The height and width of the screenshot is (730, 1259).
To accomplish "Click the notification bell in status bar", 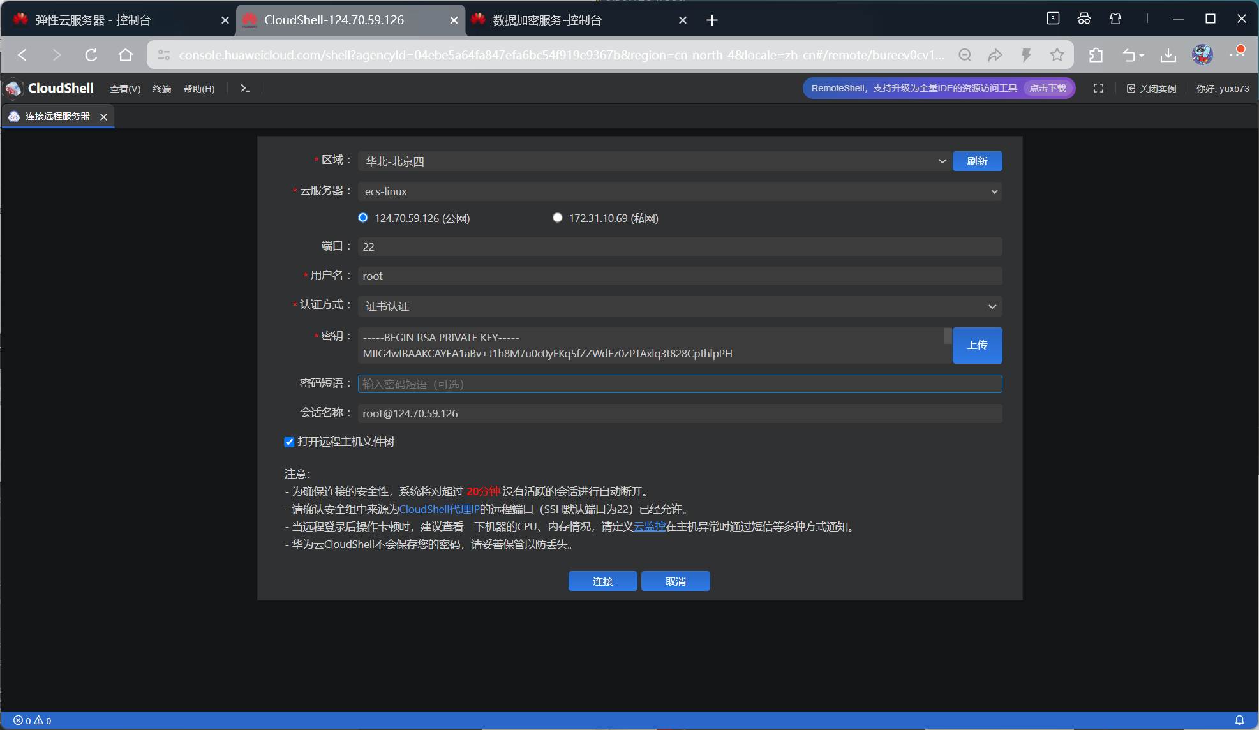I will click(1239, 720).
